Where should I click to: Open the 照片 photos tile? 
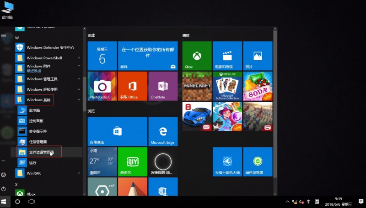pos(258,56)
